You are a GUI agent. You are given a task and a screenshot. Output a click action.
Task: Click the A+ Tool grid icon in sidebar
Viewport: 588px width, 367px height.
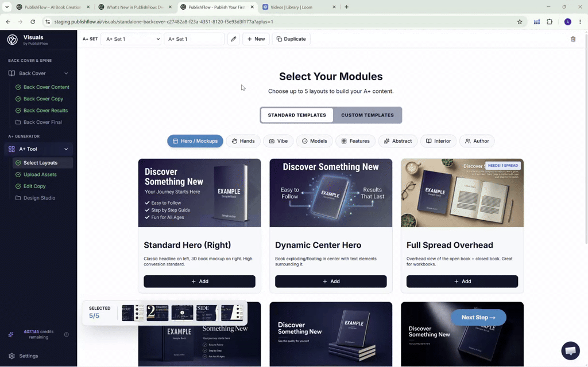(x=11, y=149)
